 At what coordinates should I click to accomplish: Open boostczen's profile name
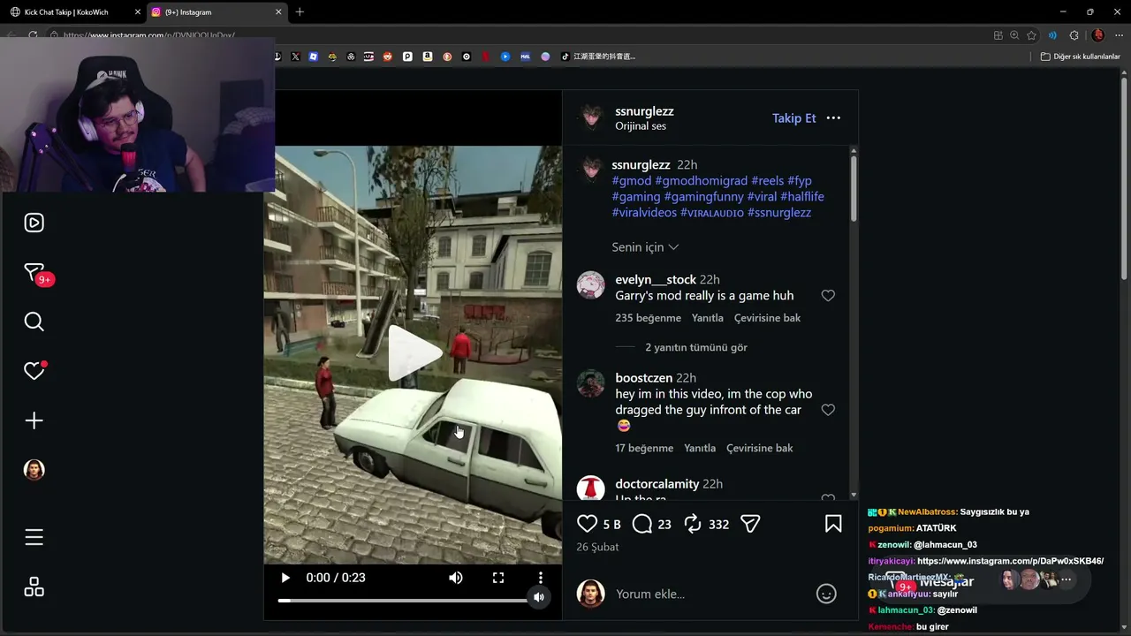tap(643, 378)
